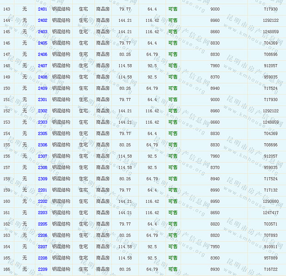
Task: Click room number 2405
Action: (42, 43)
